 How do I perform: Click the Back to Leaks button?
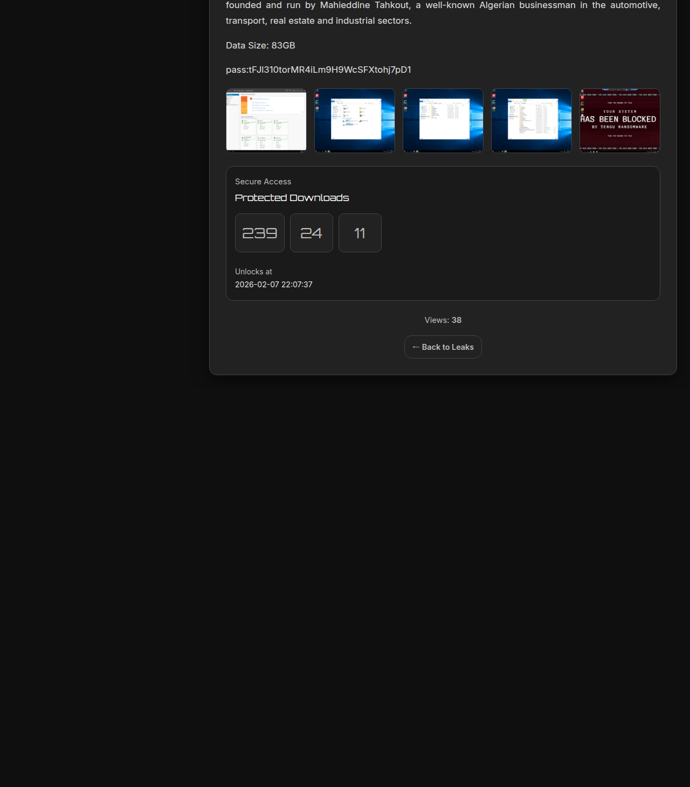443,347
